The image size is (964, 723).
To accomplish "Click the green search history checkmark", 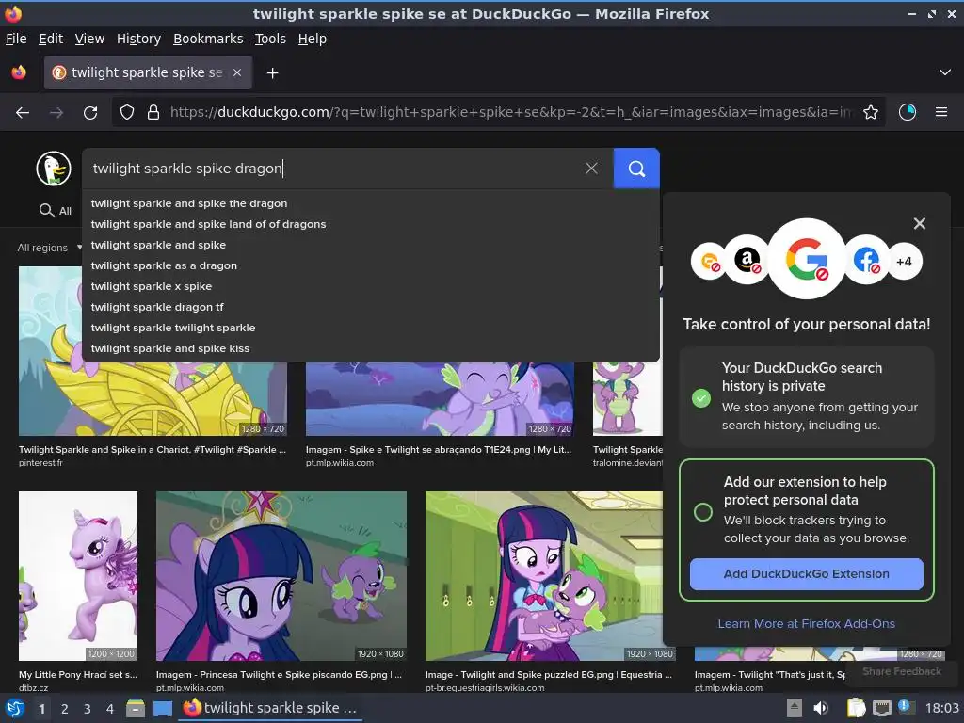I will pyautogui.click(x=700, y=398).
